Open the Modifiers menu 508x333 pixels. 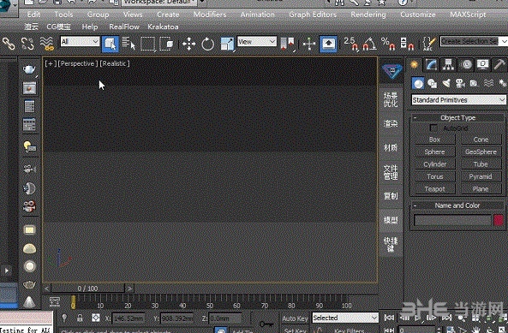(210, 15)
